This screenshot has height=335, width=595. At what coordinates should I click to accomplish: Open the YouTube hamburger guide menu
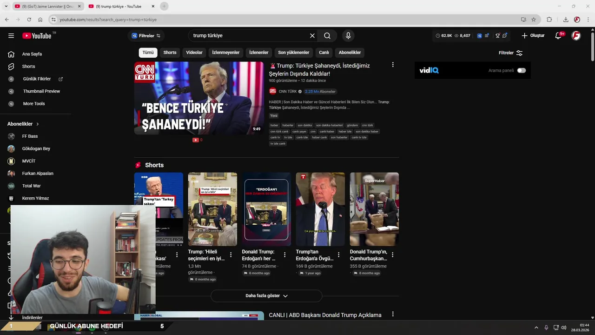coord(11,36)
